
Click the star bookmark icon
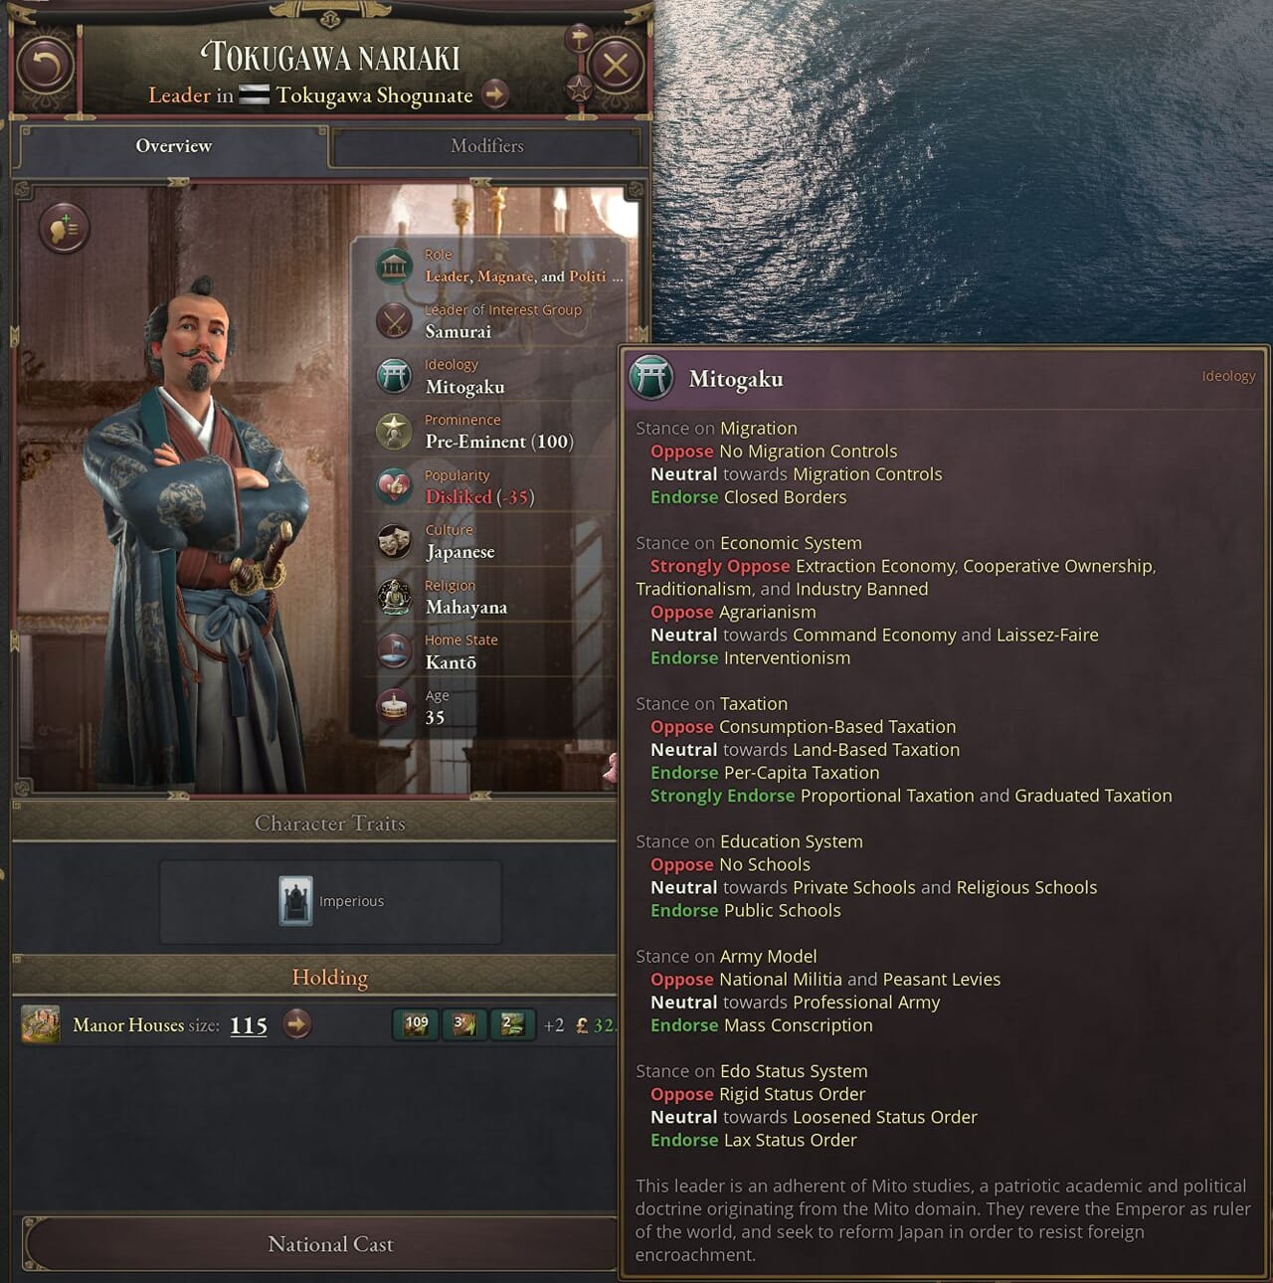click(579, 89)
